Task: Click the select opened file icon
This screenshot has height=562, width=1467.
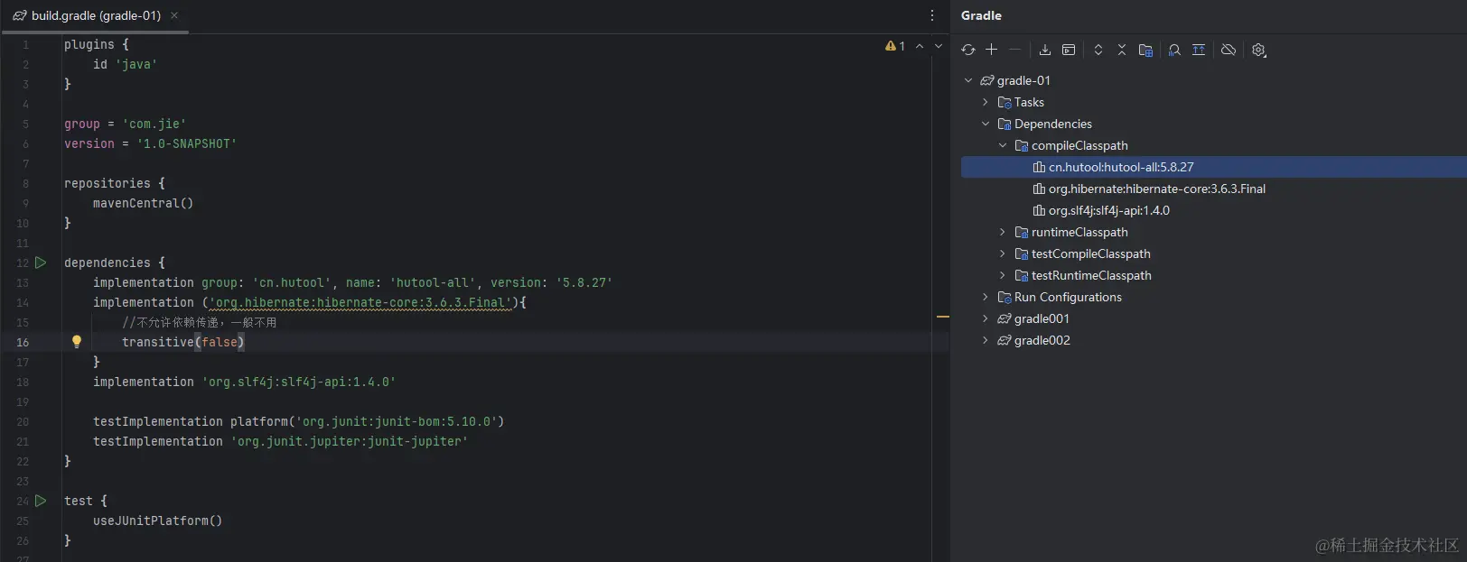Action: click(x=1199, y=50)
